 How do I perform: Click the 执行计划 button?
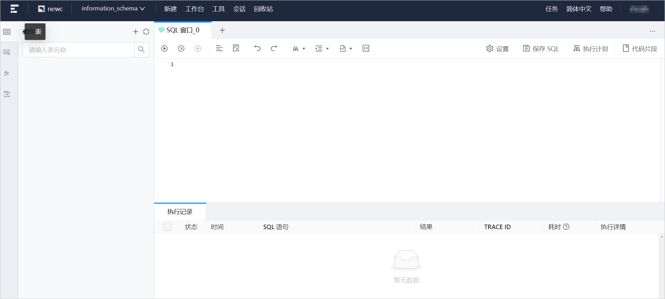591,49
